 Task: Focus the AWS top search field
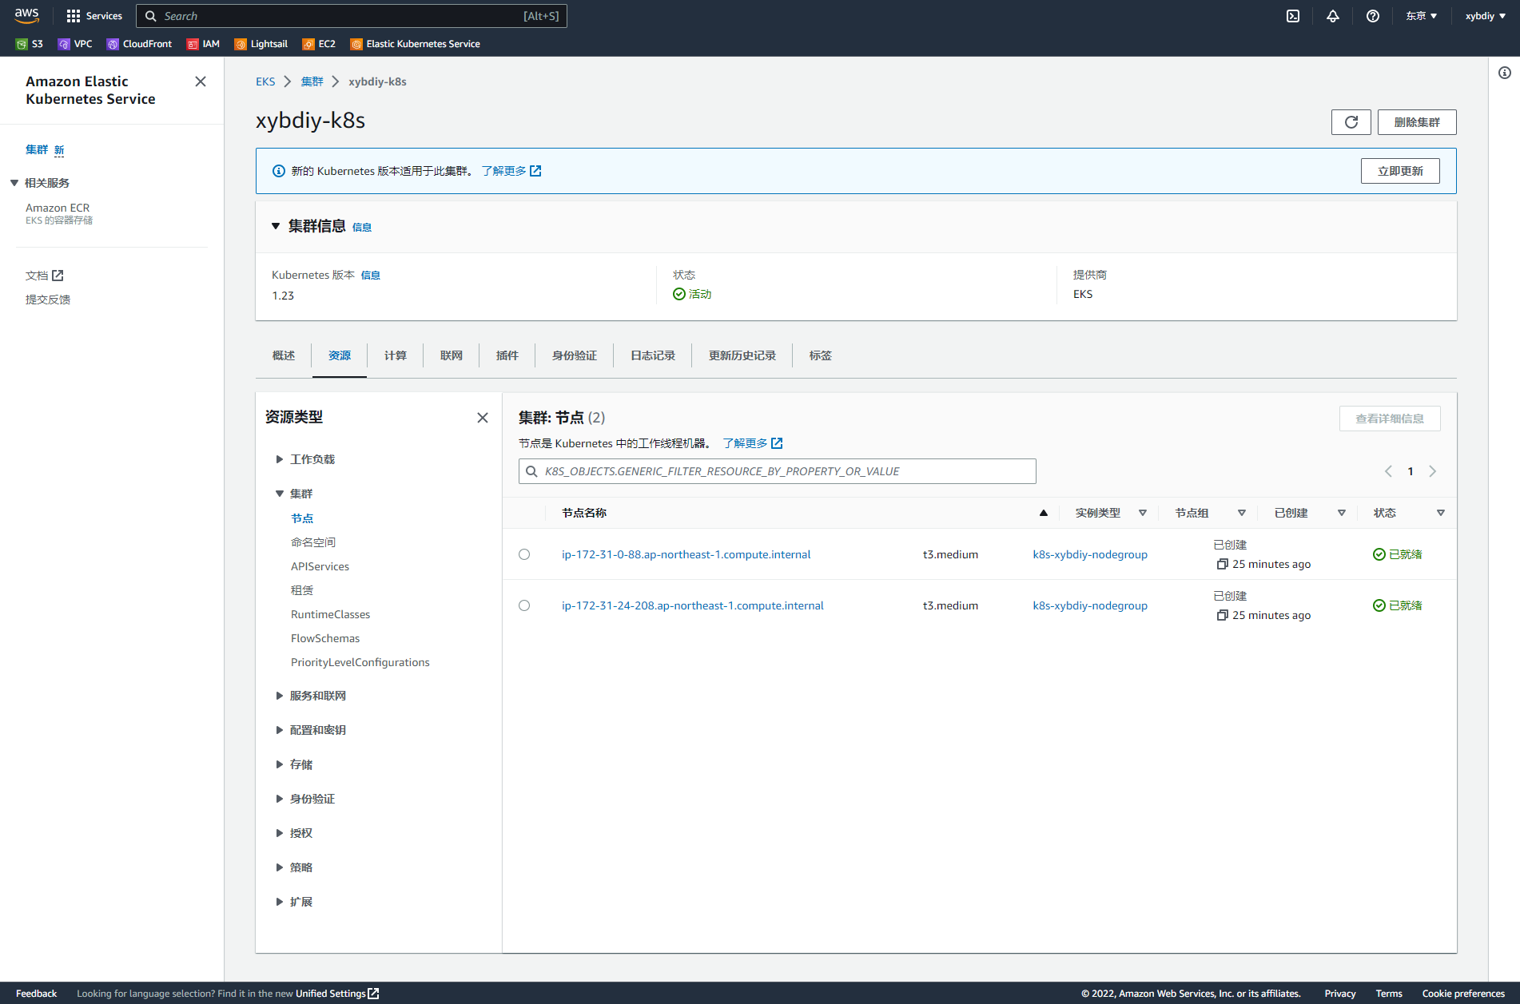(352, 16)
